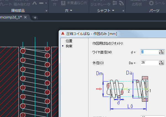The image size is (166, 117).
Task: Click the stacked bars icon in シャフト panel
Action: coord(115,3)
